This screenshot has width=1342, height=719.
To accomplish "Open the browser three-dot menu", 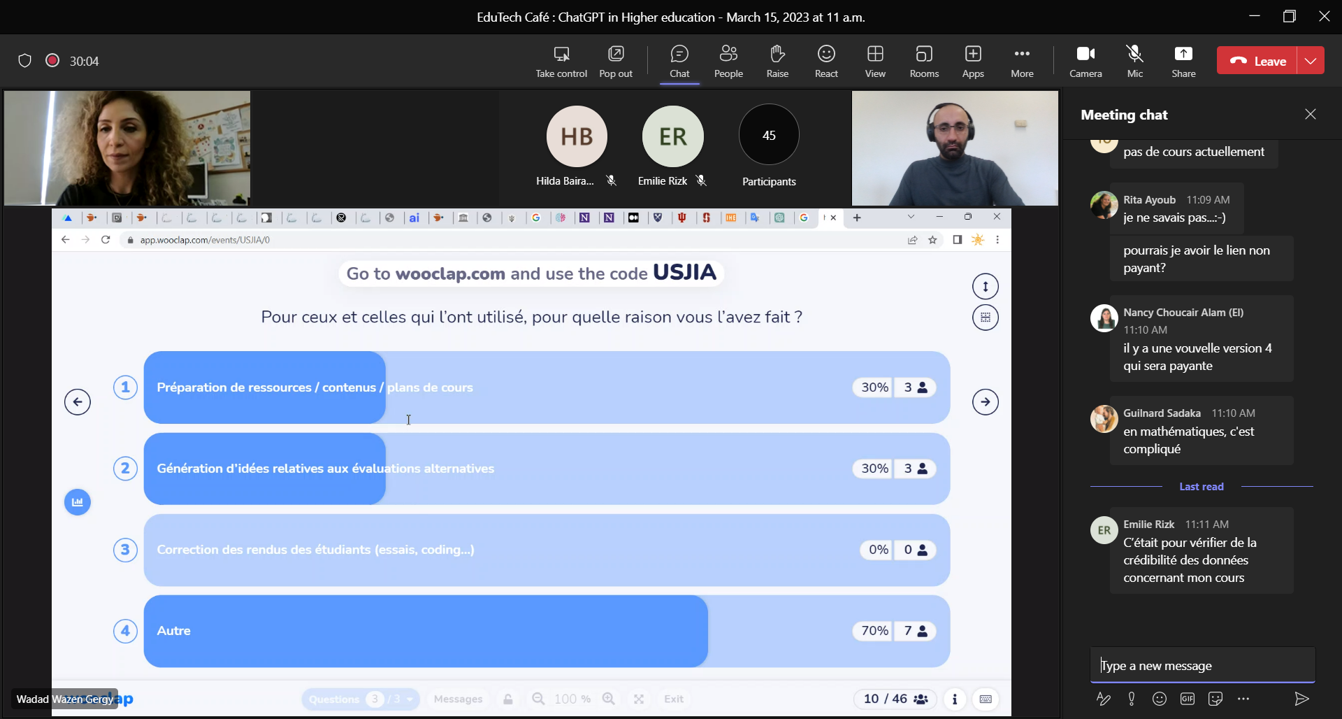I will [997, 240].
